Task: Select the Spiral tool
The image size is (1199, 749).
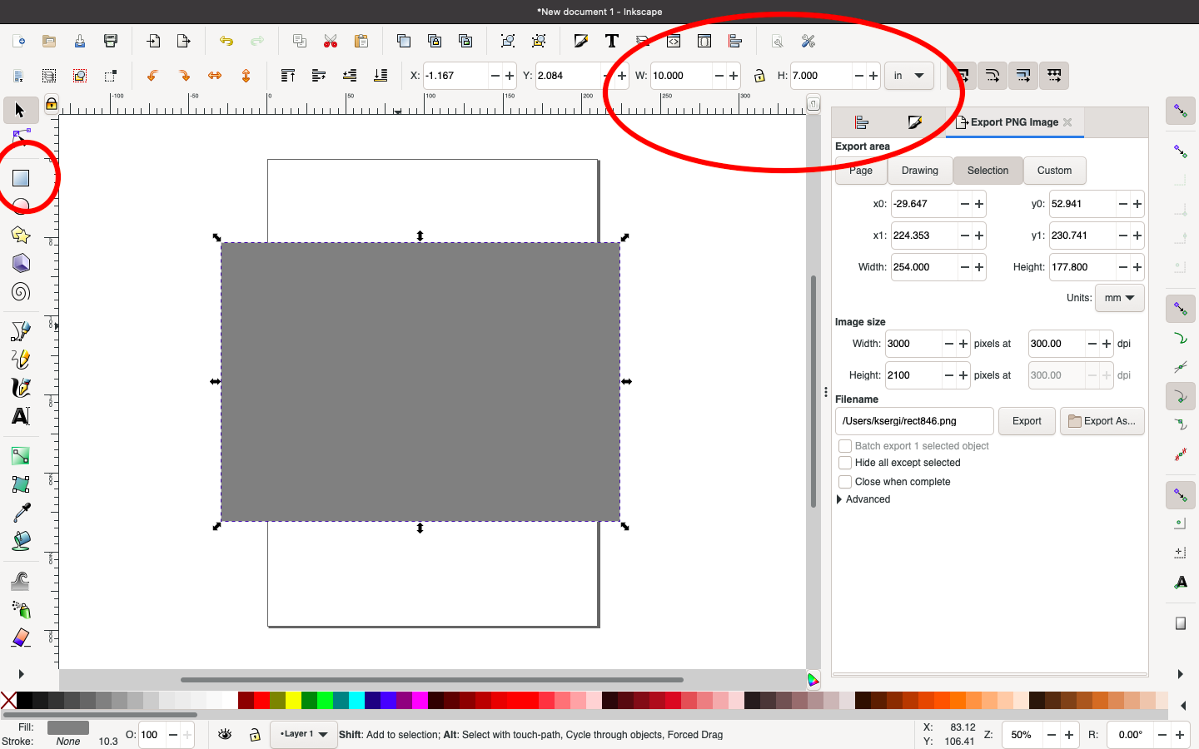Action: point(21,292)
